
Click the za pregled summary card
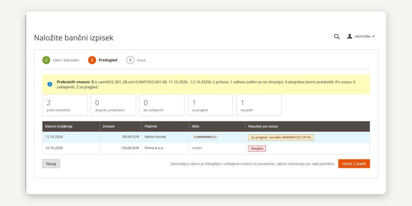pos(210,105)
